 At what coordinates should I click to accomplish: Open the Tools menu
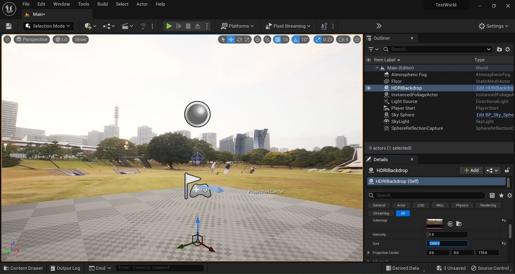coord(84,4)
